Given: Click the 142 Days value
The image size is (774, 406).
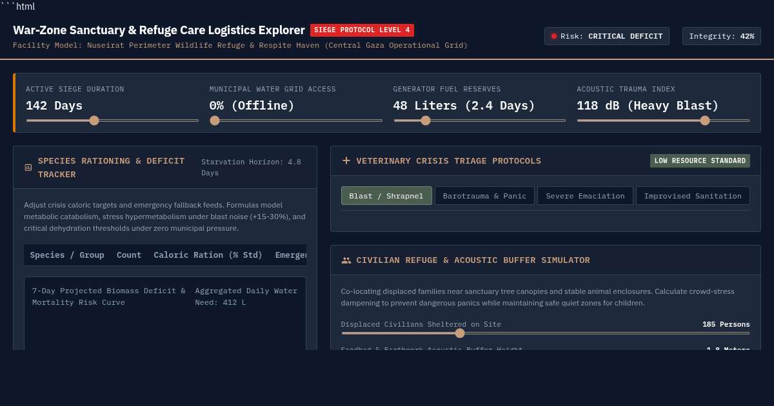Looking at the screenshot, I should [54, 106].
